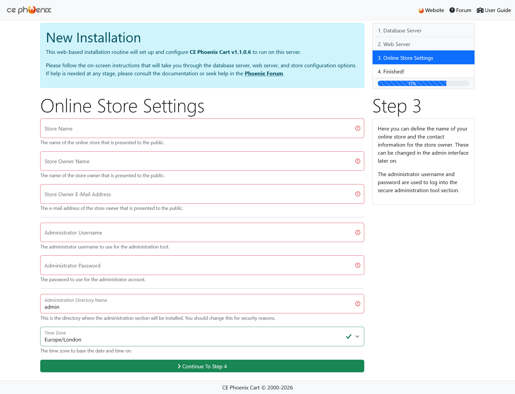Screen dimensions: 515x394
Task: Click the question mark icon beside Forum
Action: pyautogui.click(x=452, y=10)
